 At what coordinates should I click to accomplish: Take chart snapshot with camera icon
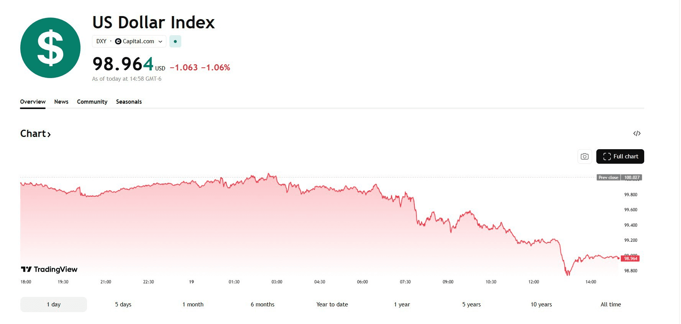click(x=584, y=156)
